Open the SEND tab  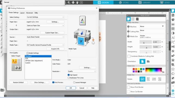tap(165, 2)
